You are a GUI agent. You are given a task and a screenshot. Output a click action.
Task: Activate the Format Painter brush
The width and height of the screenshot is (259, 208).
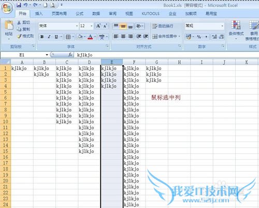click(19, 36)
